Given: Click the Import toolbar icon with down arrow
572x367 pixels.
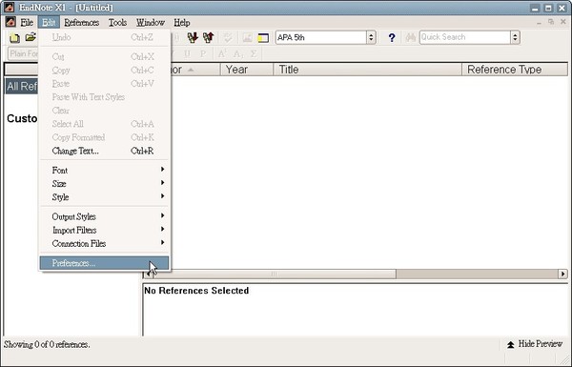Looking at the screenshot, I should click(193, 37).
